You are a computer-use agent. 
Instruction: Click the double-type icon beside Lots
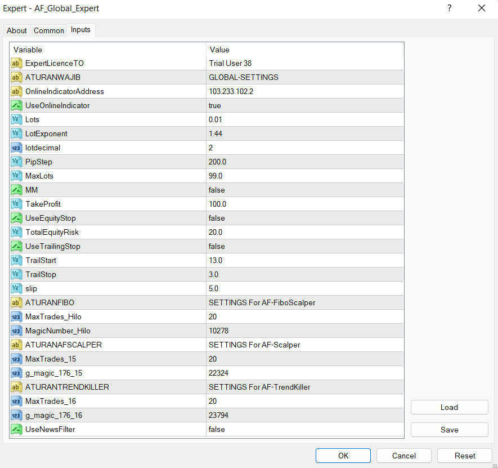(x=16, y=119)
